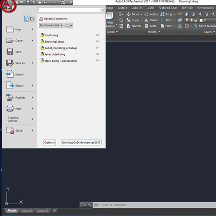Open recent file Shaft.dwg
The height and width of the screenshot is (216, 216).
(49, 35)
